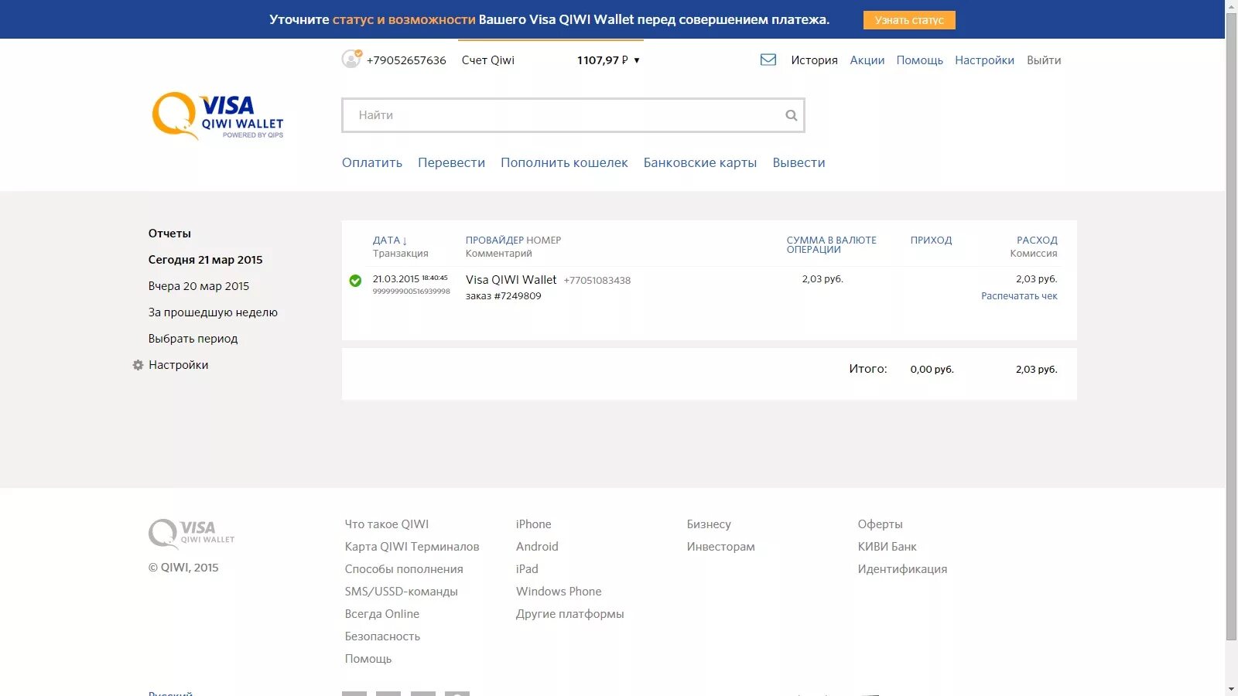The image size is (1238, 696).
Task: Click статус и возможности banner link
Action: click(x=404, y=19)
